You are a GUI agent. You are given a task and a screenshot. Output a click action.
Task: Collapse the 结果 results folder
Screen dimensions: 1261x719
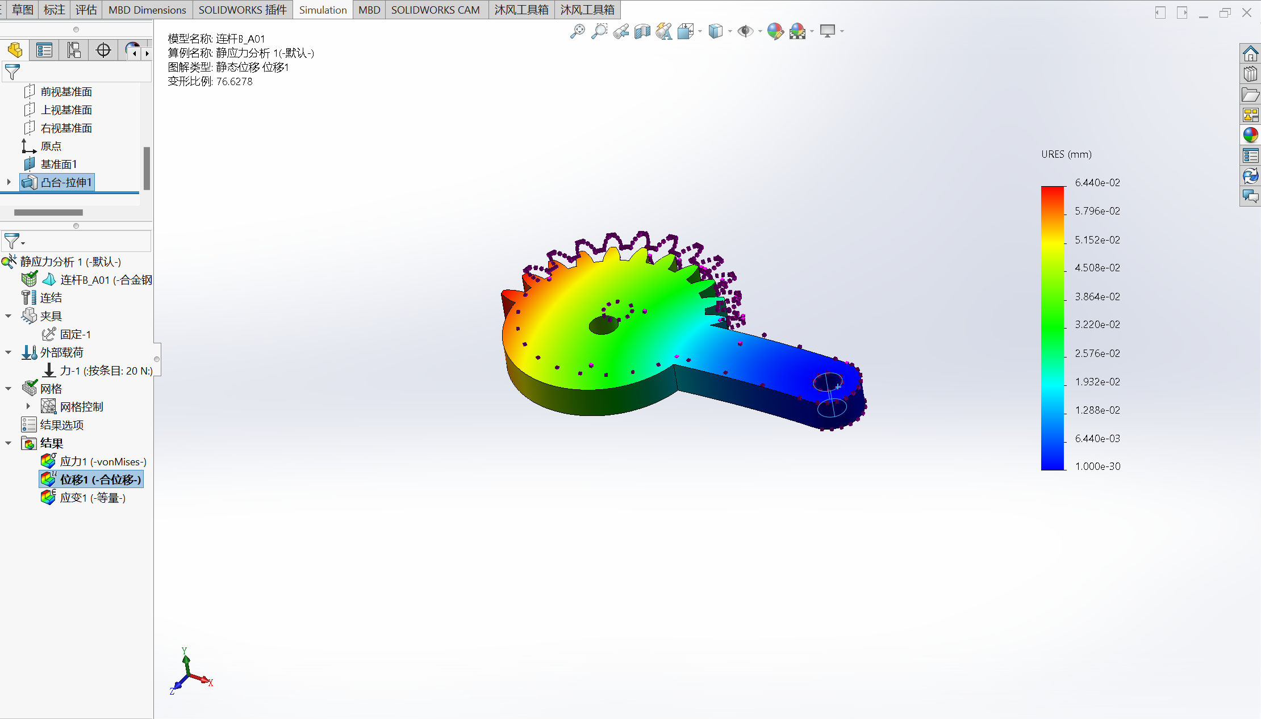[9, 443]
